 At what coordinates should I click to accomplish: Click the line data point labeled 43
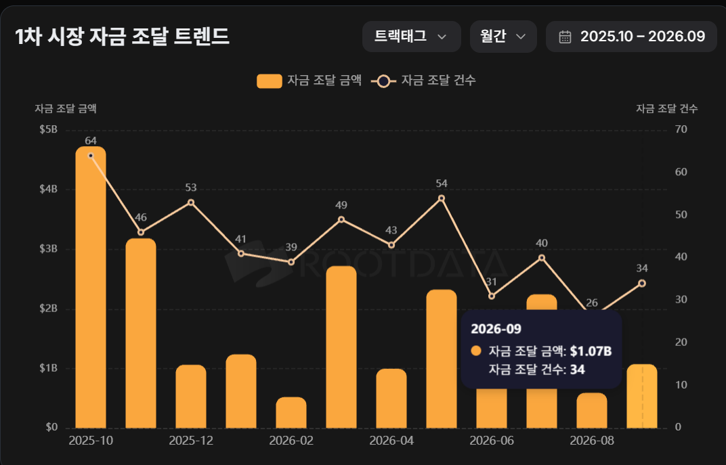click(391, 245)
